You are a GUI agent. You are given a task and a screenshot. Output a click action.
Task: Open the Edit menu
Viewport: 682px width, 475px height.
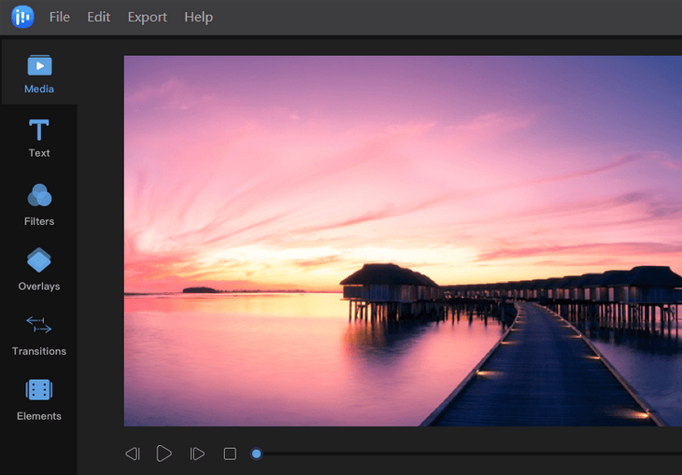coord(99,17)
